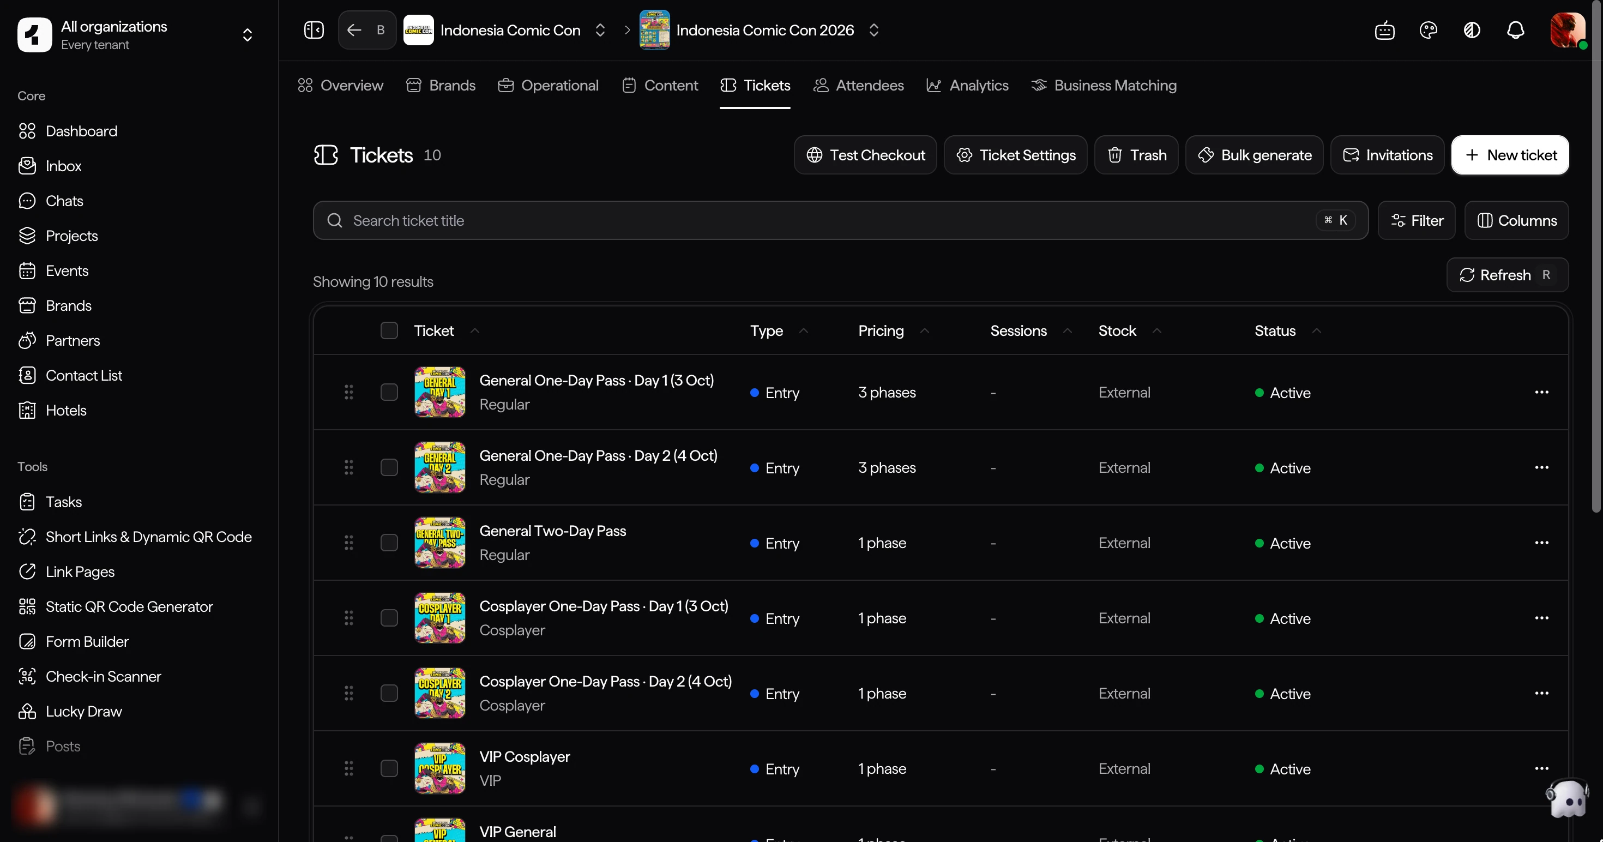Screen dimensions: 1603x842
Task: Select the Cosplayer One-Day Pass Day 1 checkbox
Action: click(x=389, y=618)
